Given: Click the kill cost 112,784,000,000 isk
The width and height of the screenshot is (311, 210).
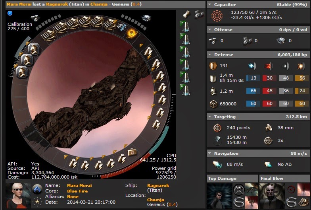Looking at the screenshot, I should (54, 177).
